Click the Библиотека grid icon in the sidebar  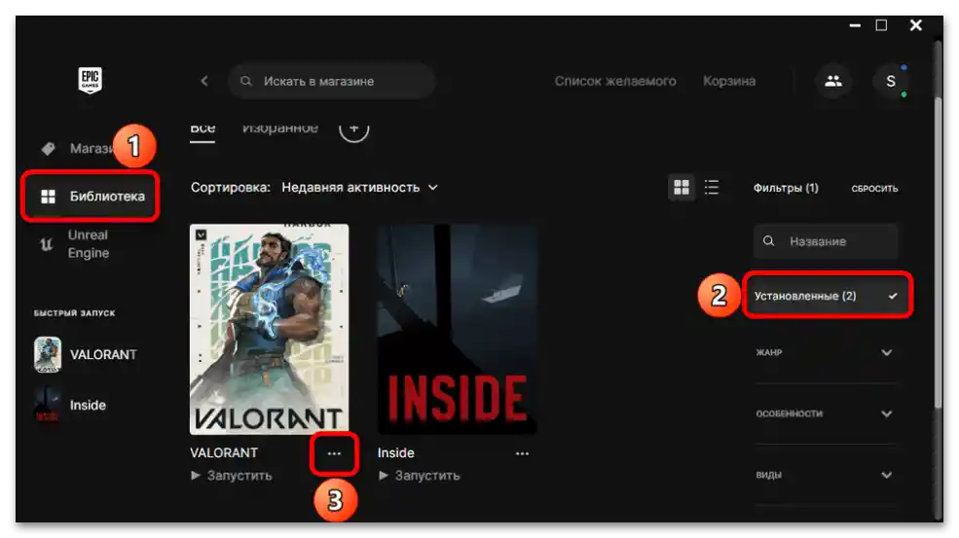[x=48, y=197]
